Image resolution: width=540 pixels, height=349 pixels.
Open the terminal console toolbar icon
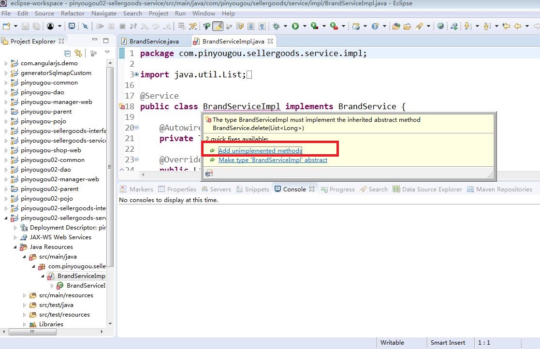pyautogui.click(x=72, y=26)
